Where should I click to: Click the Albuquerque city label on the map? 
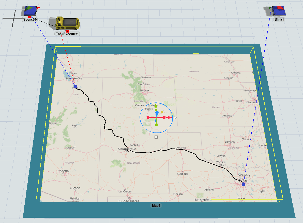(x=127, y=149)
